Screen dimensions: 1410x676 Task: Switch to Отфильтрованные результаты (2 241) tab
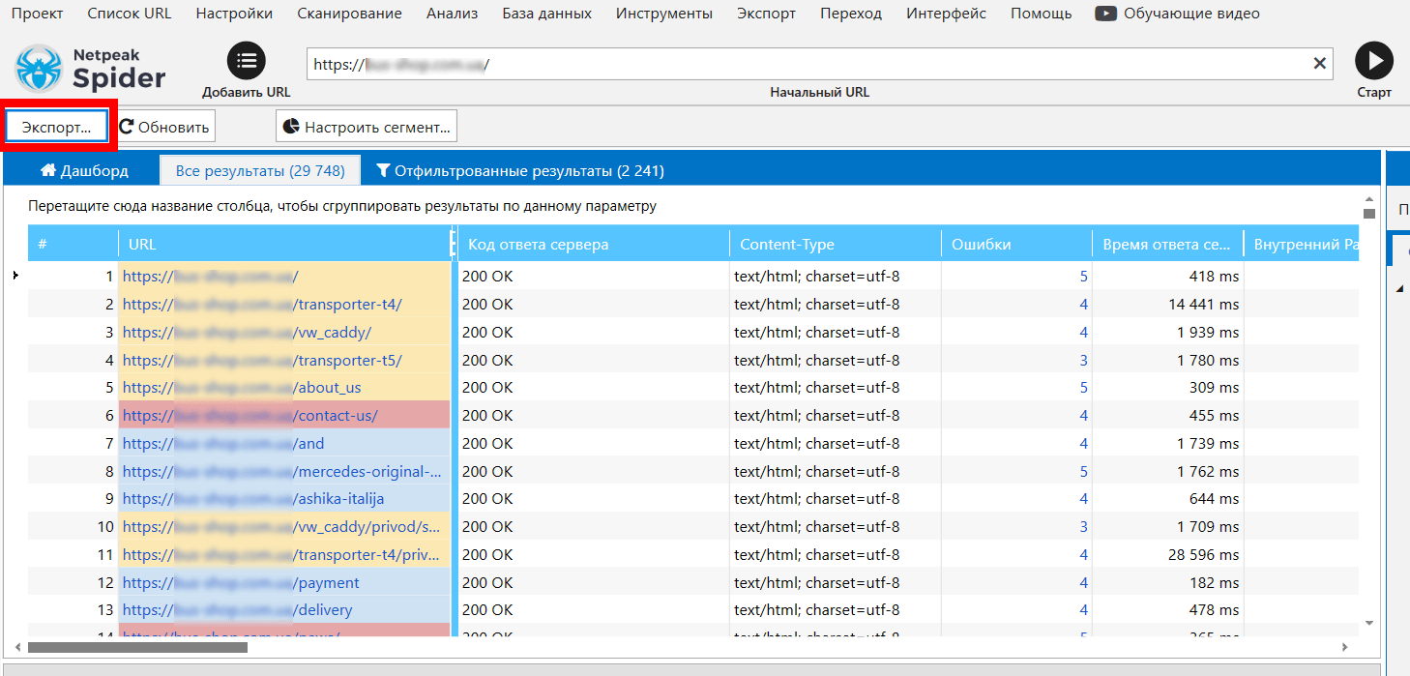pos(520,171)
